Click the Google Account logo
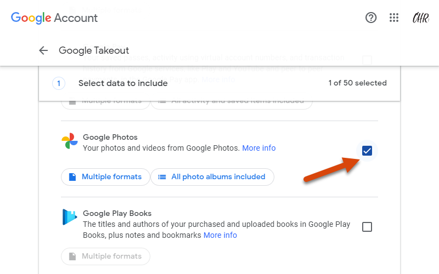Screen dimensions: 439x274 [x=54, y=18]
